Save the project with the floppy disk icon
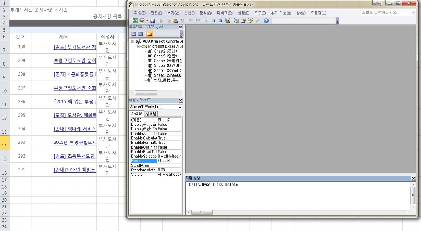The height and width of the screenshot is (231, 421). click(x=152, y=21)
